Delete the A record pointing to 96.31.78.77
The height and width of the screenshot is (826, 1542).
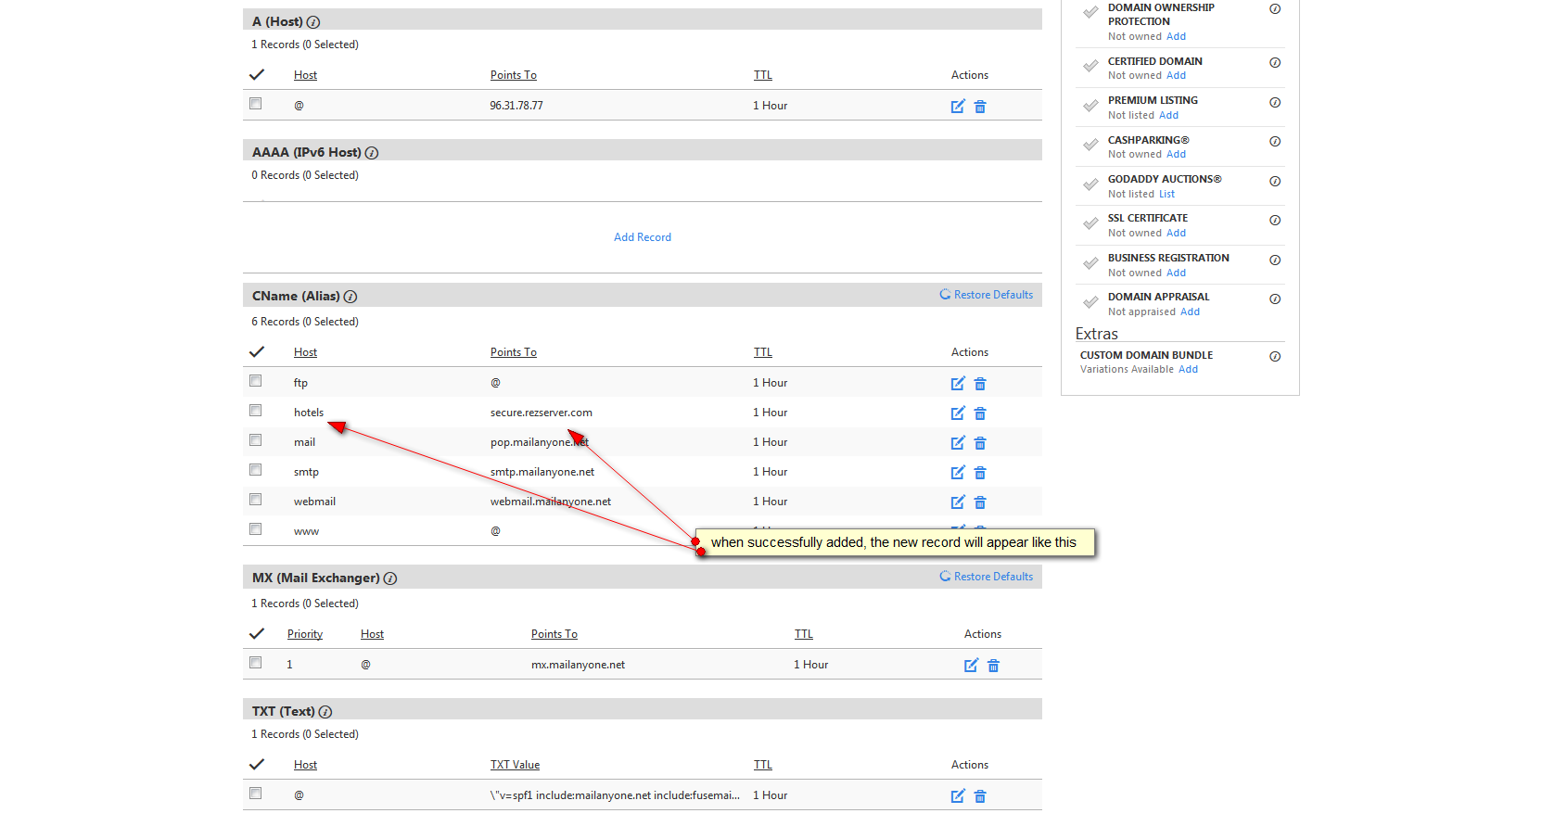pyautogui.click(x=980, y=107)
